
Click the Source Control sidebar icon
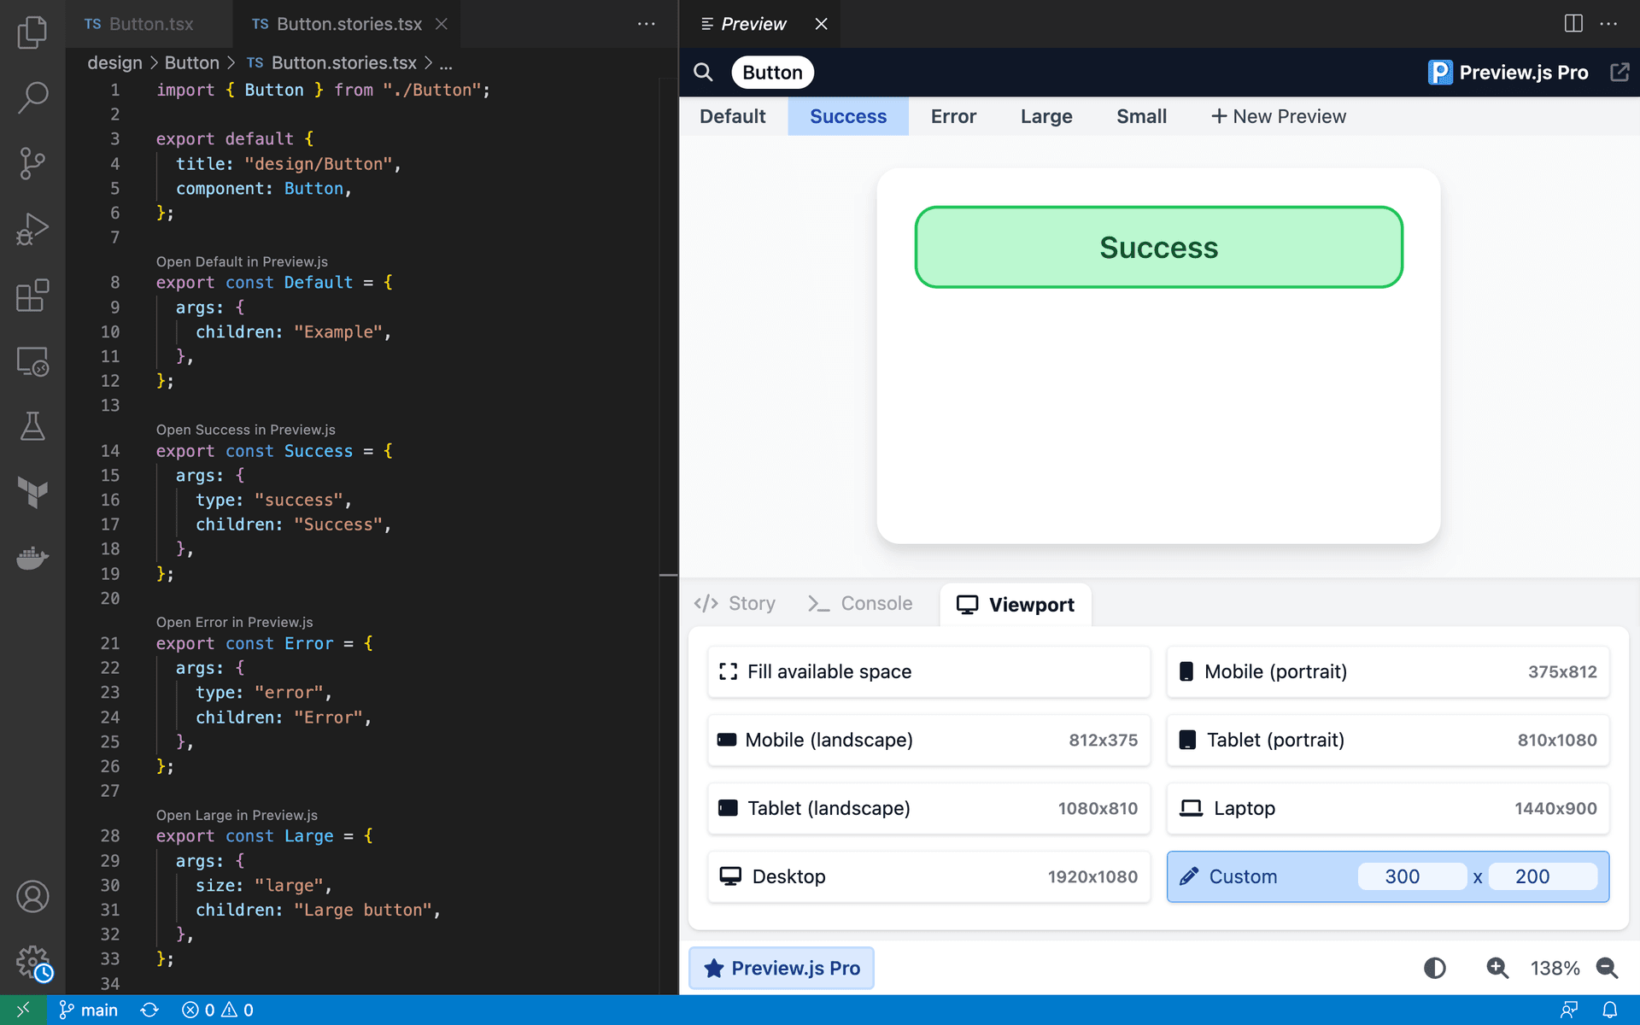coord(32,164)
